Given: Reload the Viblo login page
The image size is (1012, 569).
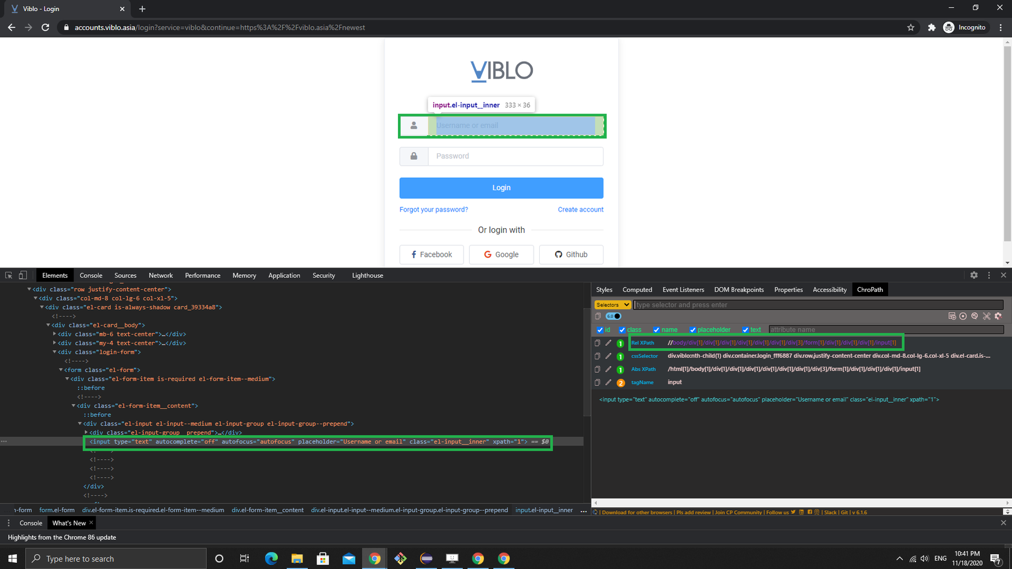Looking at the screenshot, I should (45, 28).
